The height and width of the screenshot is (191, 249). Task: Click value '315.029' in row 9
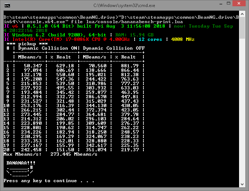(x=96, y=101)
